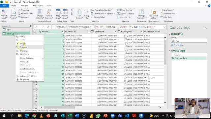Open the Order Date column filter dropdown
The image size is (211, 119).
click(x=115, y=32)
